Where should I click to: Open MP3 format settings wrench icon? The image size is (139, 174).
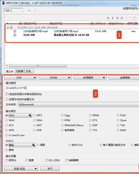click(x=30, y=115)
